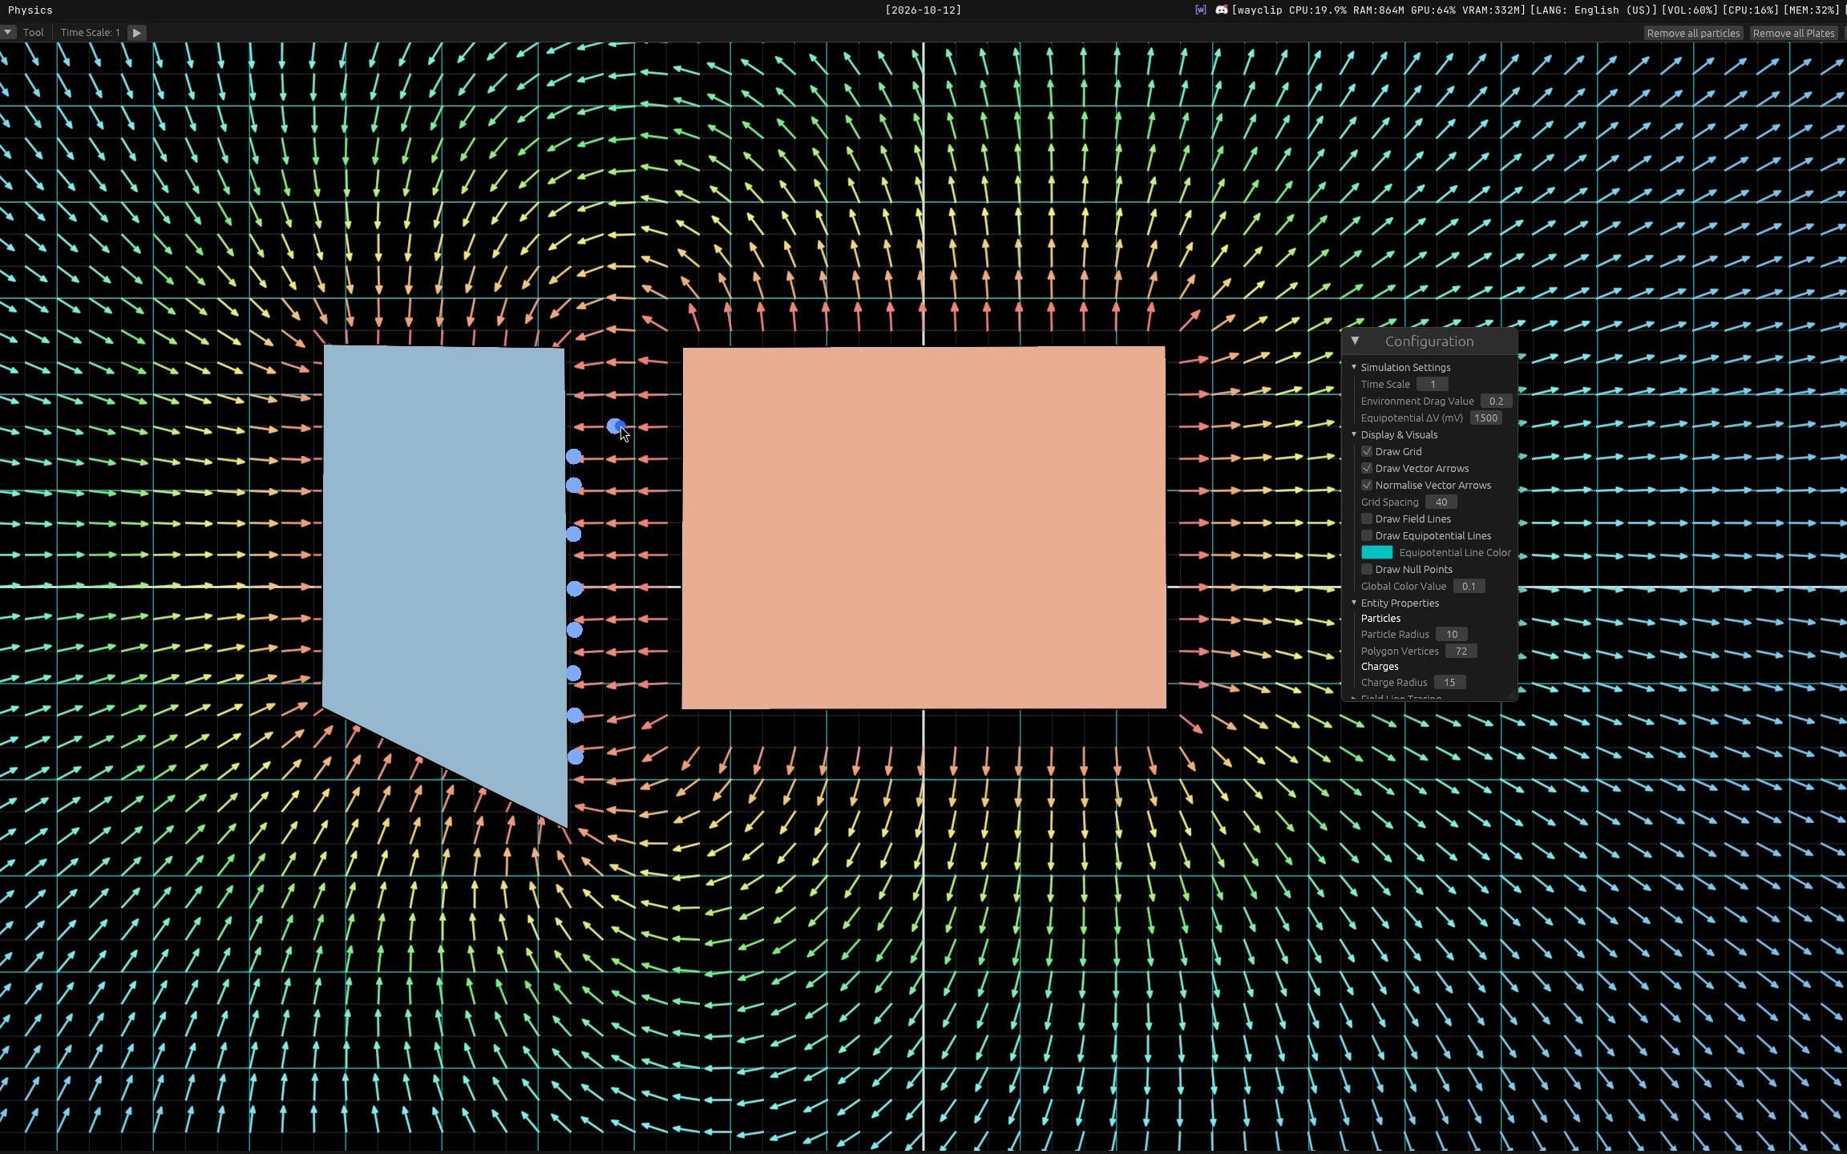Enable Draw Field Lines

click(x=1367, y=518)
